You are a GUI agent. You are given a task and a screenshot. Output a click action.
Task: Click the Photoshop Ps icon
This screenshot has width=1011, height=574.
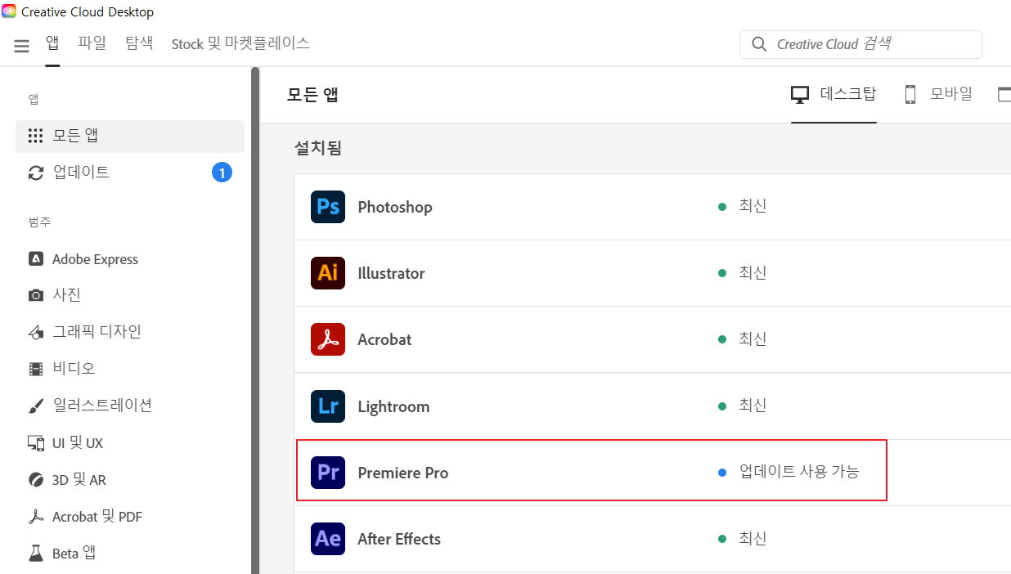pos(328,207)
